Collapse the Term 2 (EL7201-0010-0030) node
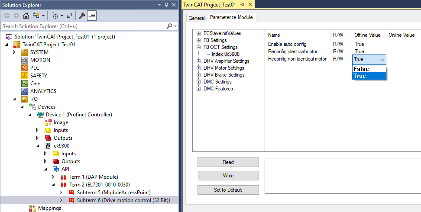 [x=53, y=185]
